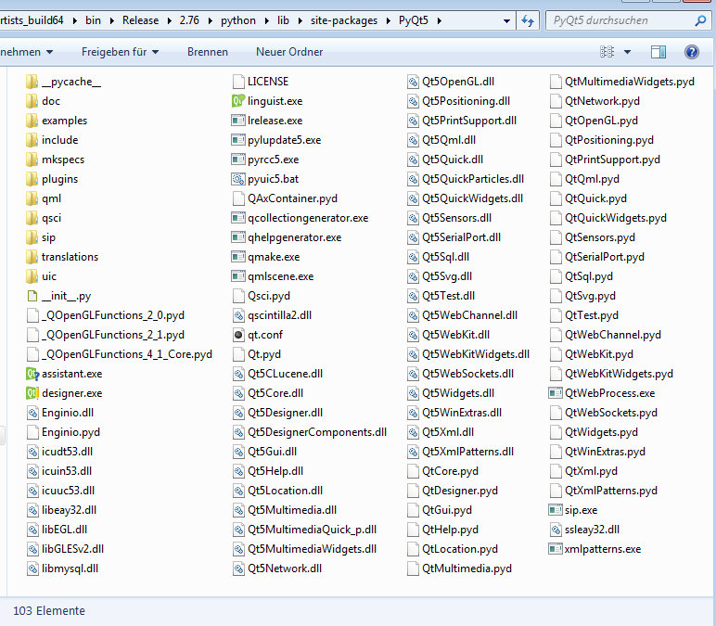
Task: Open the plugins folder
Action: [x=59, y=179]
